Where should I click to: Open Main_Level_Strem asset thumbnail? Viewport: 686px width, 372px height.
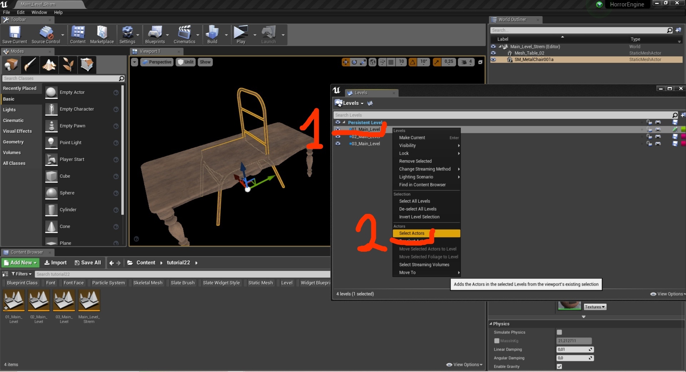click(89, 300)
